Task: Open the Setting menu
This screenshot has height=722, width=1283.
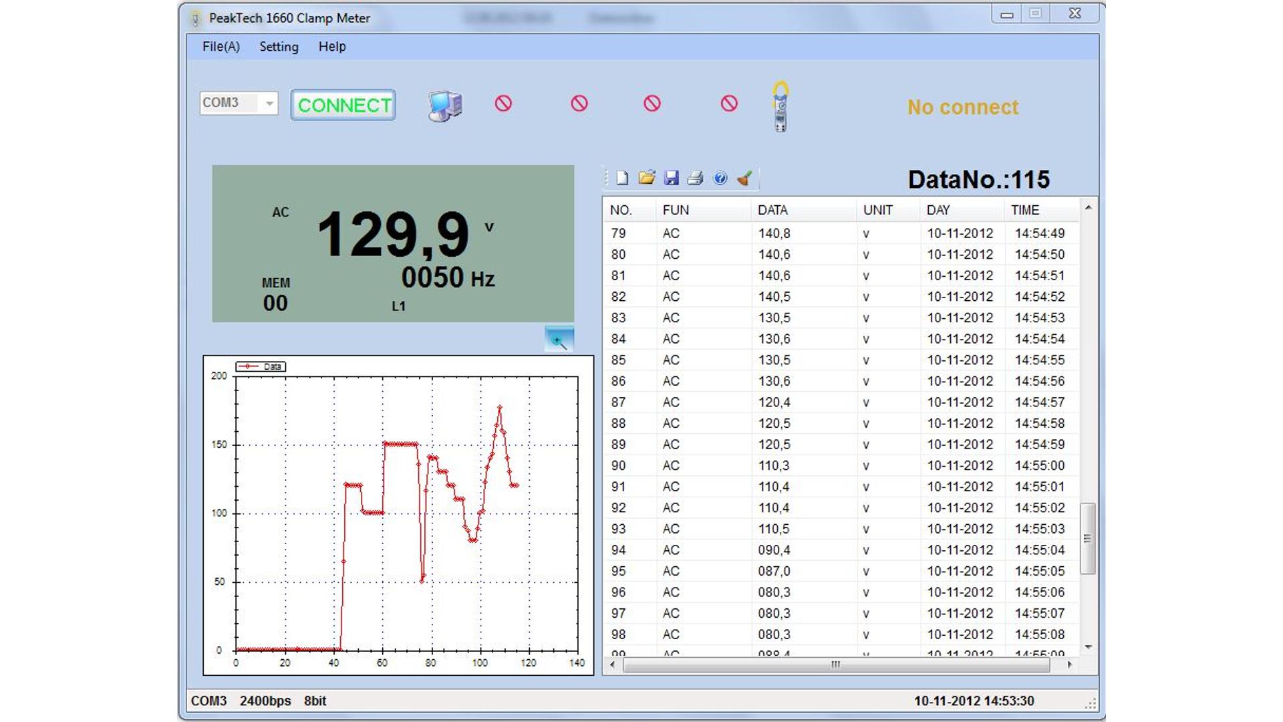Action: tap(279, 47)
